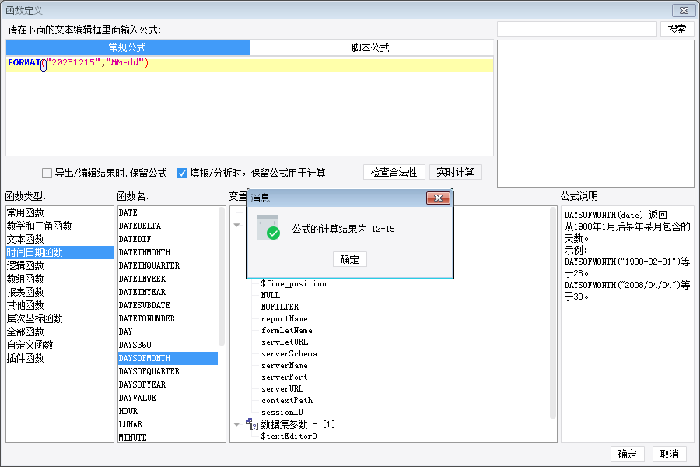Select 文本函数 function type
Screen dimensions: 700x467
coord(60,239)
